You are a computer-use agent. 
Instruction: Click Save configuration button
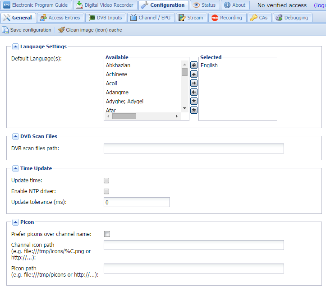[27, 30]
